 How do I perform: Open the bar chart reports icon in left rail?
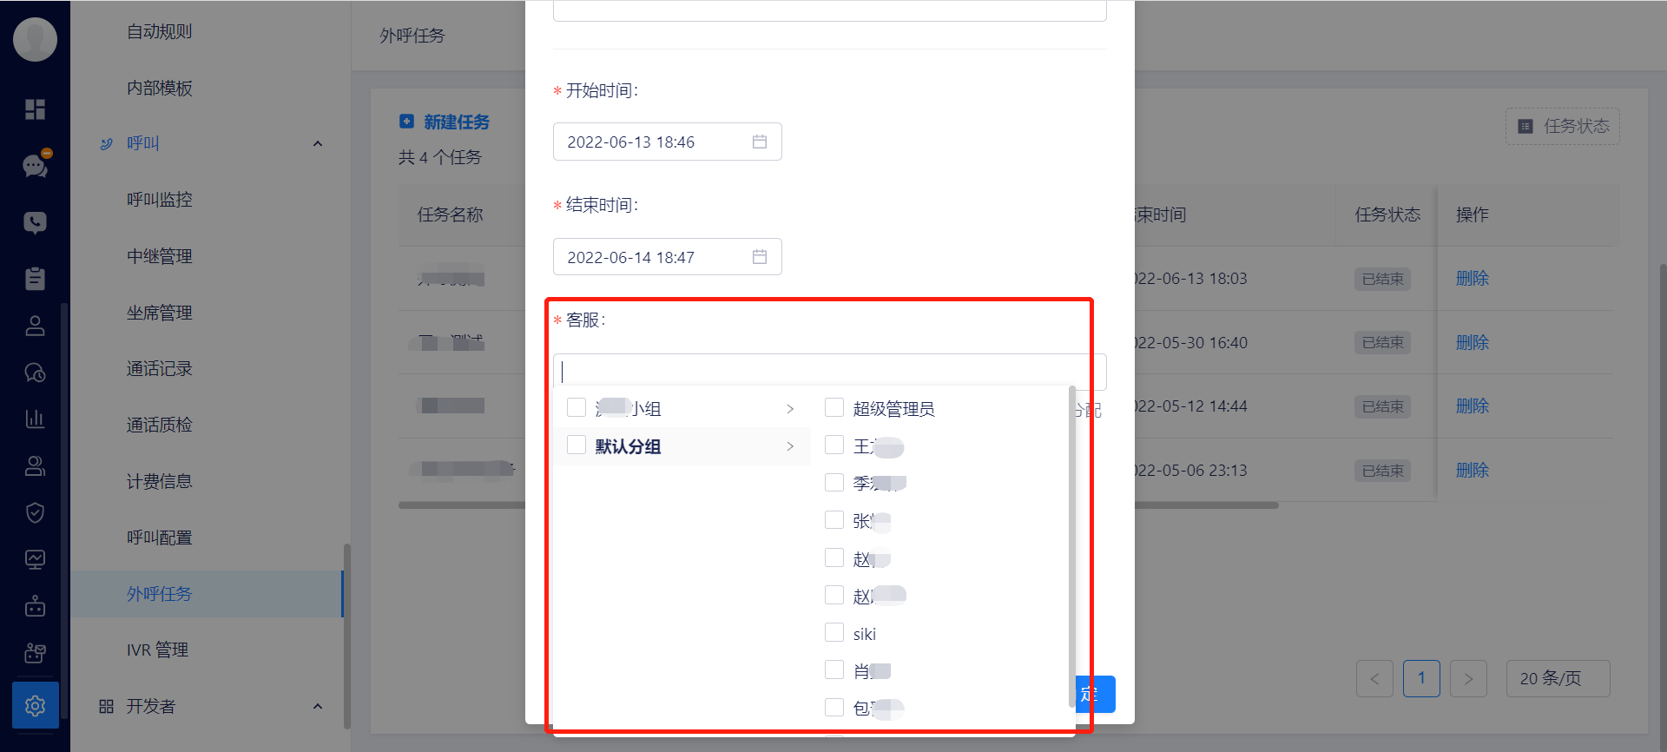35,419
